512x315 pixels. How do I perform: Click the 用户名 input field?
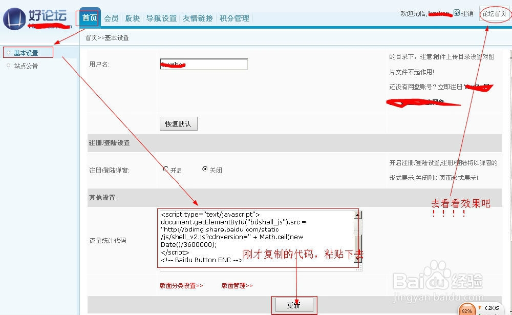point(203,64)
